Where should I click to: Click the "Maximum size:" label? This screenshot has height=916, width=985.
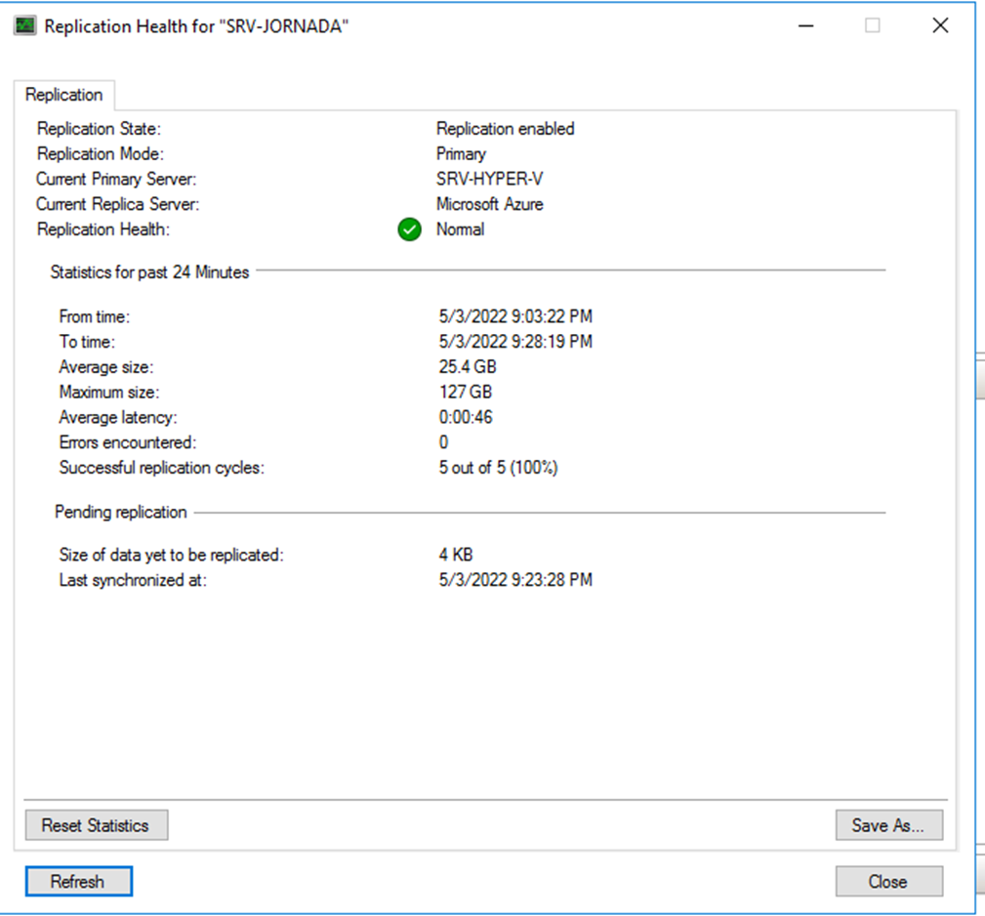click(x=109, y=392)
